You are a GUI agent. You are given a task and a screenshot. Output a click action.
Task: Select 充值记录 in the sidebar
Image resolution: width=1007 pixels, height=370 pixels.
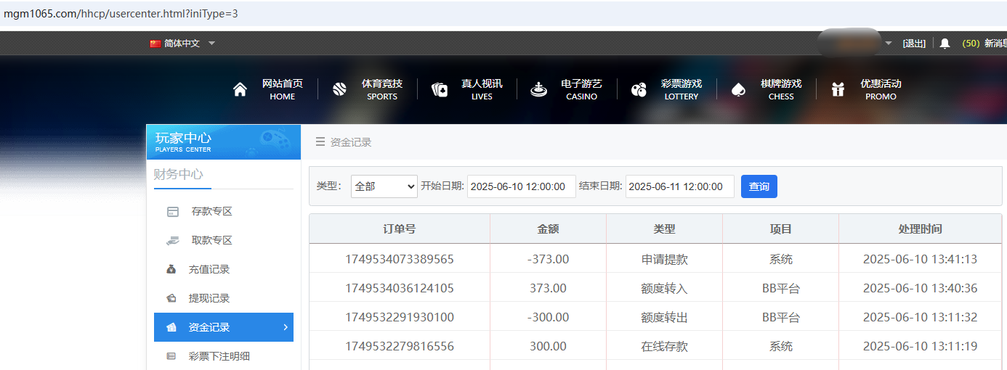(209, 270)
